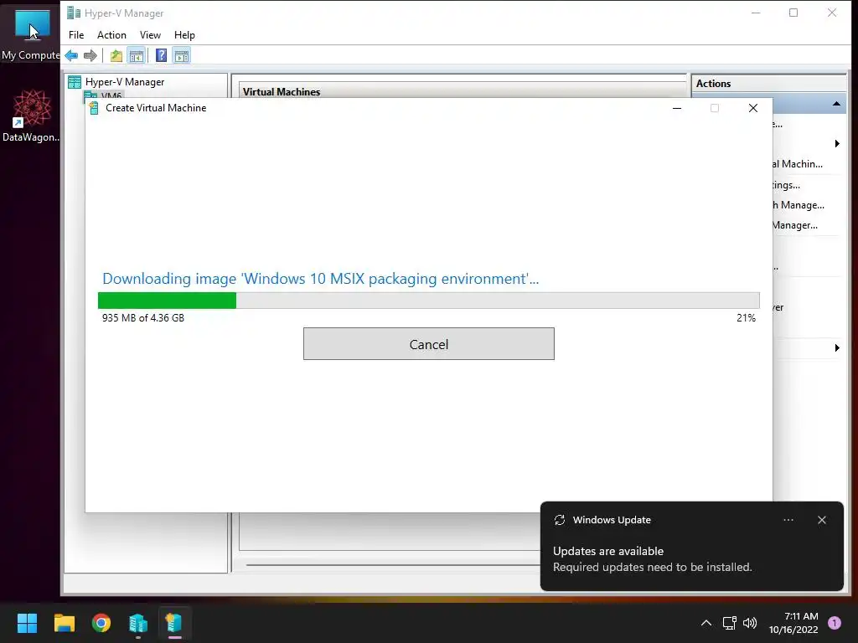
Task: Click the Up one level folder icon
Action: point(116,56)
